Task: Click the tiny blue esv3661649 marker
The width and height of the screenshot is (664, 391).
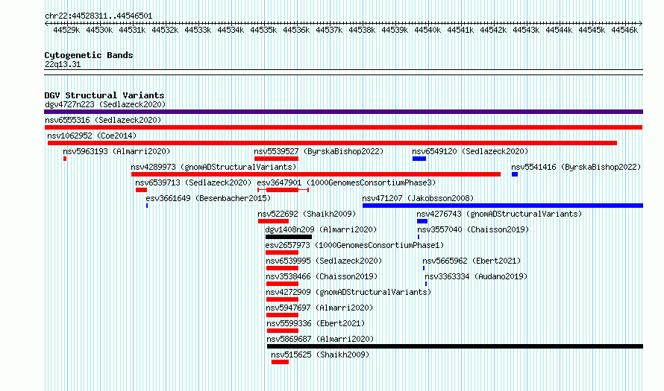Action: coord(147,206)
